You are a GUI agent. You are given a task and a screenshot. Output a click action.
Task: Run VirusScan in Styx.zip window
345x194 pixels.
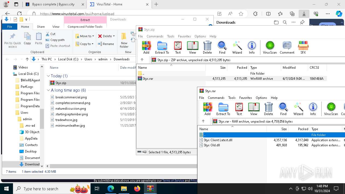[x=270, y=48]
